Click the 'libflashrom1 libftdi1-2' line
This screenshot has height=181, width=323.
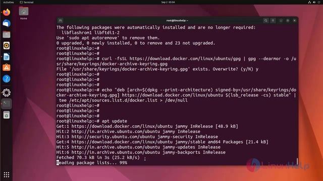[90, 33]
